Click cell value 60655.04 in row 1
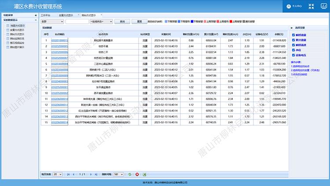The width and height of the screenshot is (330, 186). point(211,41)
